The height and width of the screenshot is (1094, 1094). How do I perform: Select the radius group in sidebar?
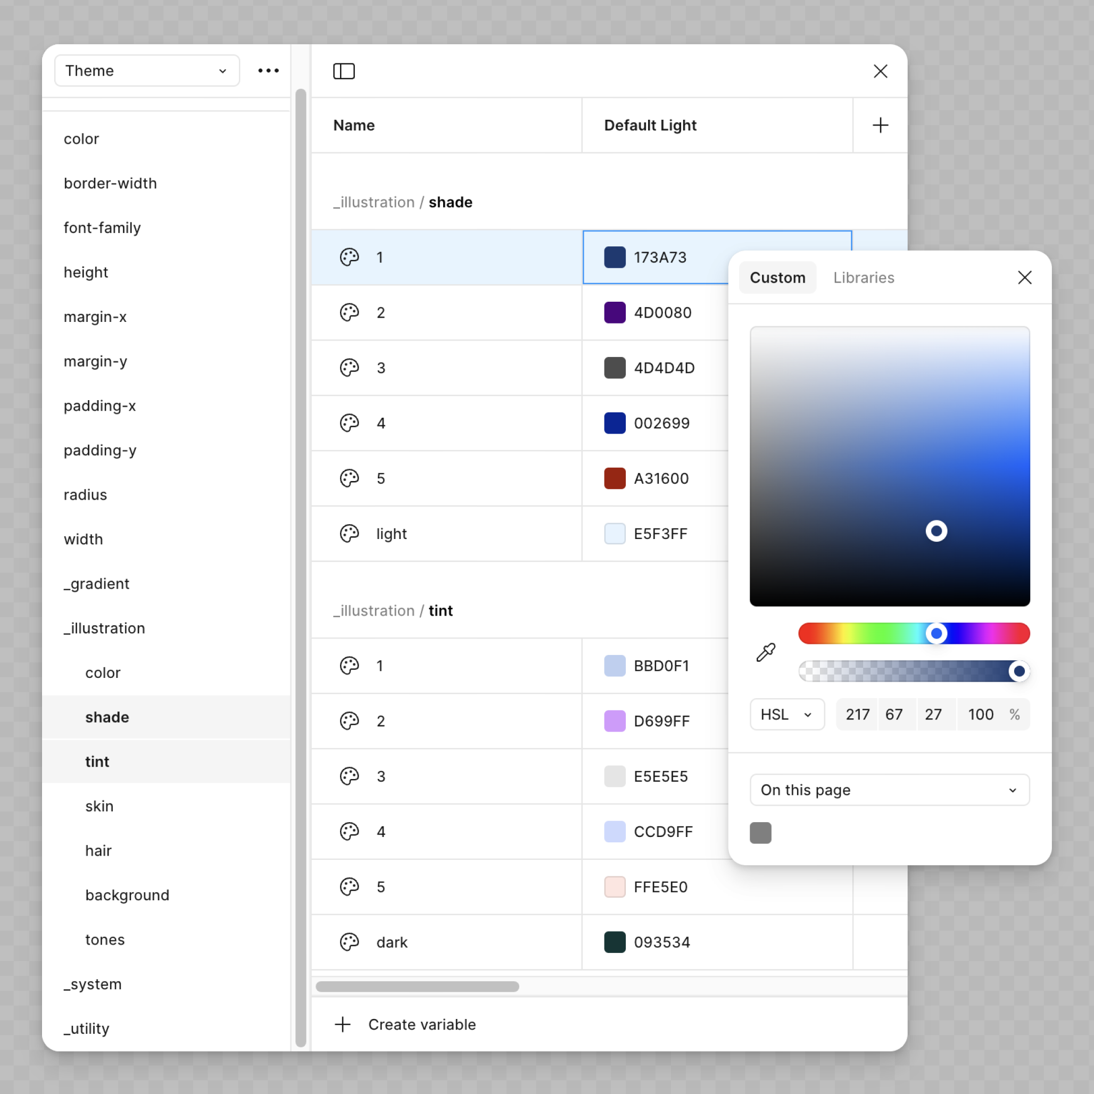pyautogui.click(x=167, y=495)
